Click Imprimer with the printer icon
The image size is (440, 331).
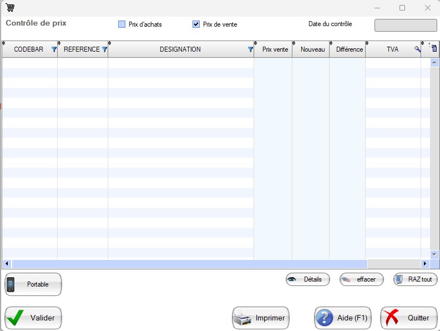tap(261, 318)
